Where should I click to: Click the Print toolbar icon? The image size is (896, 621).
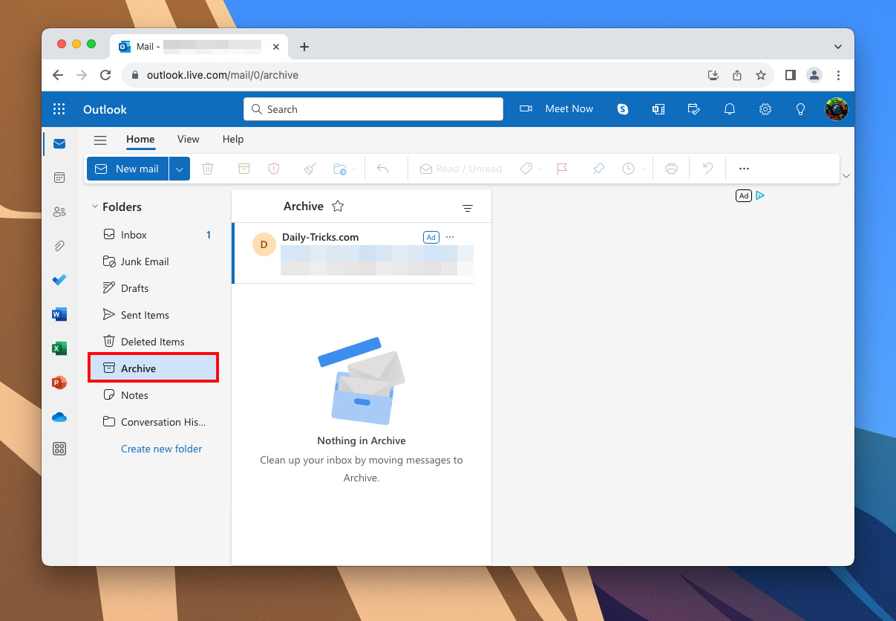(x=671, y=169)
